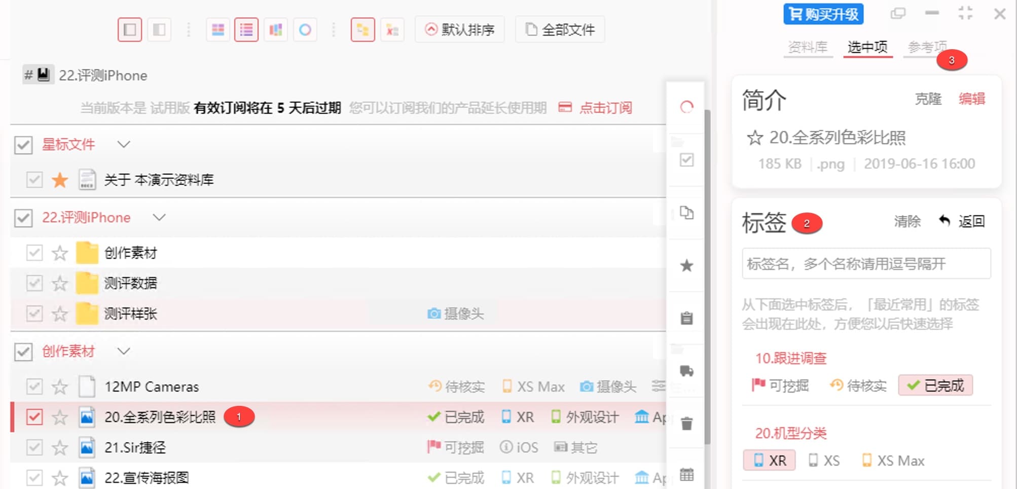
Task: Click the 购买升级 purchase upgrade button
Action: coord(823,14)
